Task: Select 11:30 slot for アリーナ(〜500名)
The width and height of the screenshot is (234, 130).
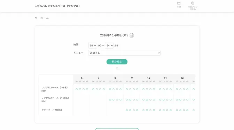Action: point(167,110)
